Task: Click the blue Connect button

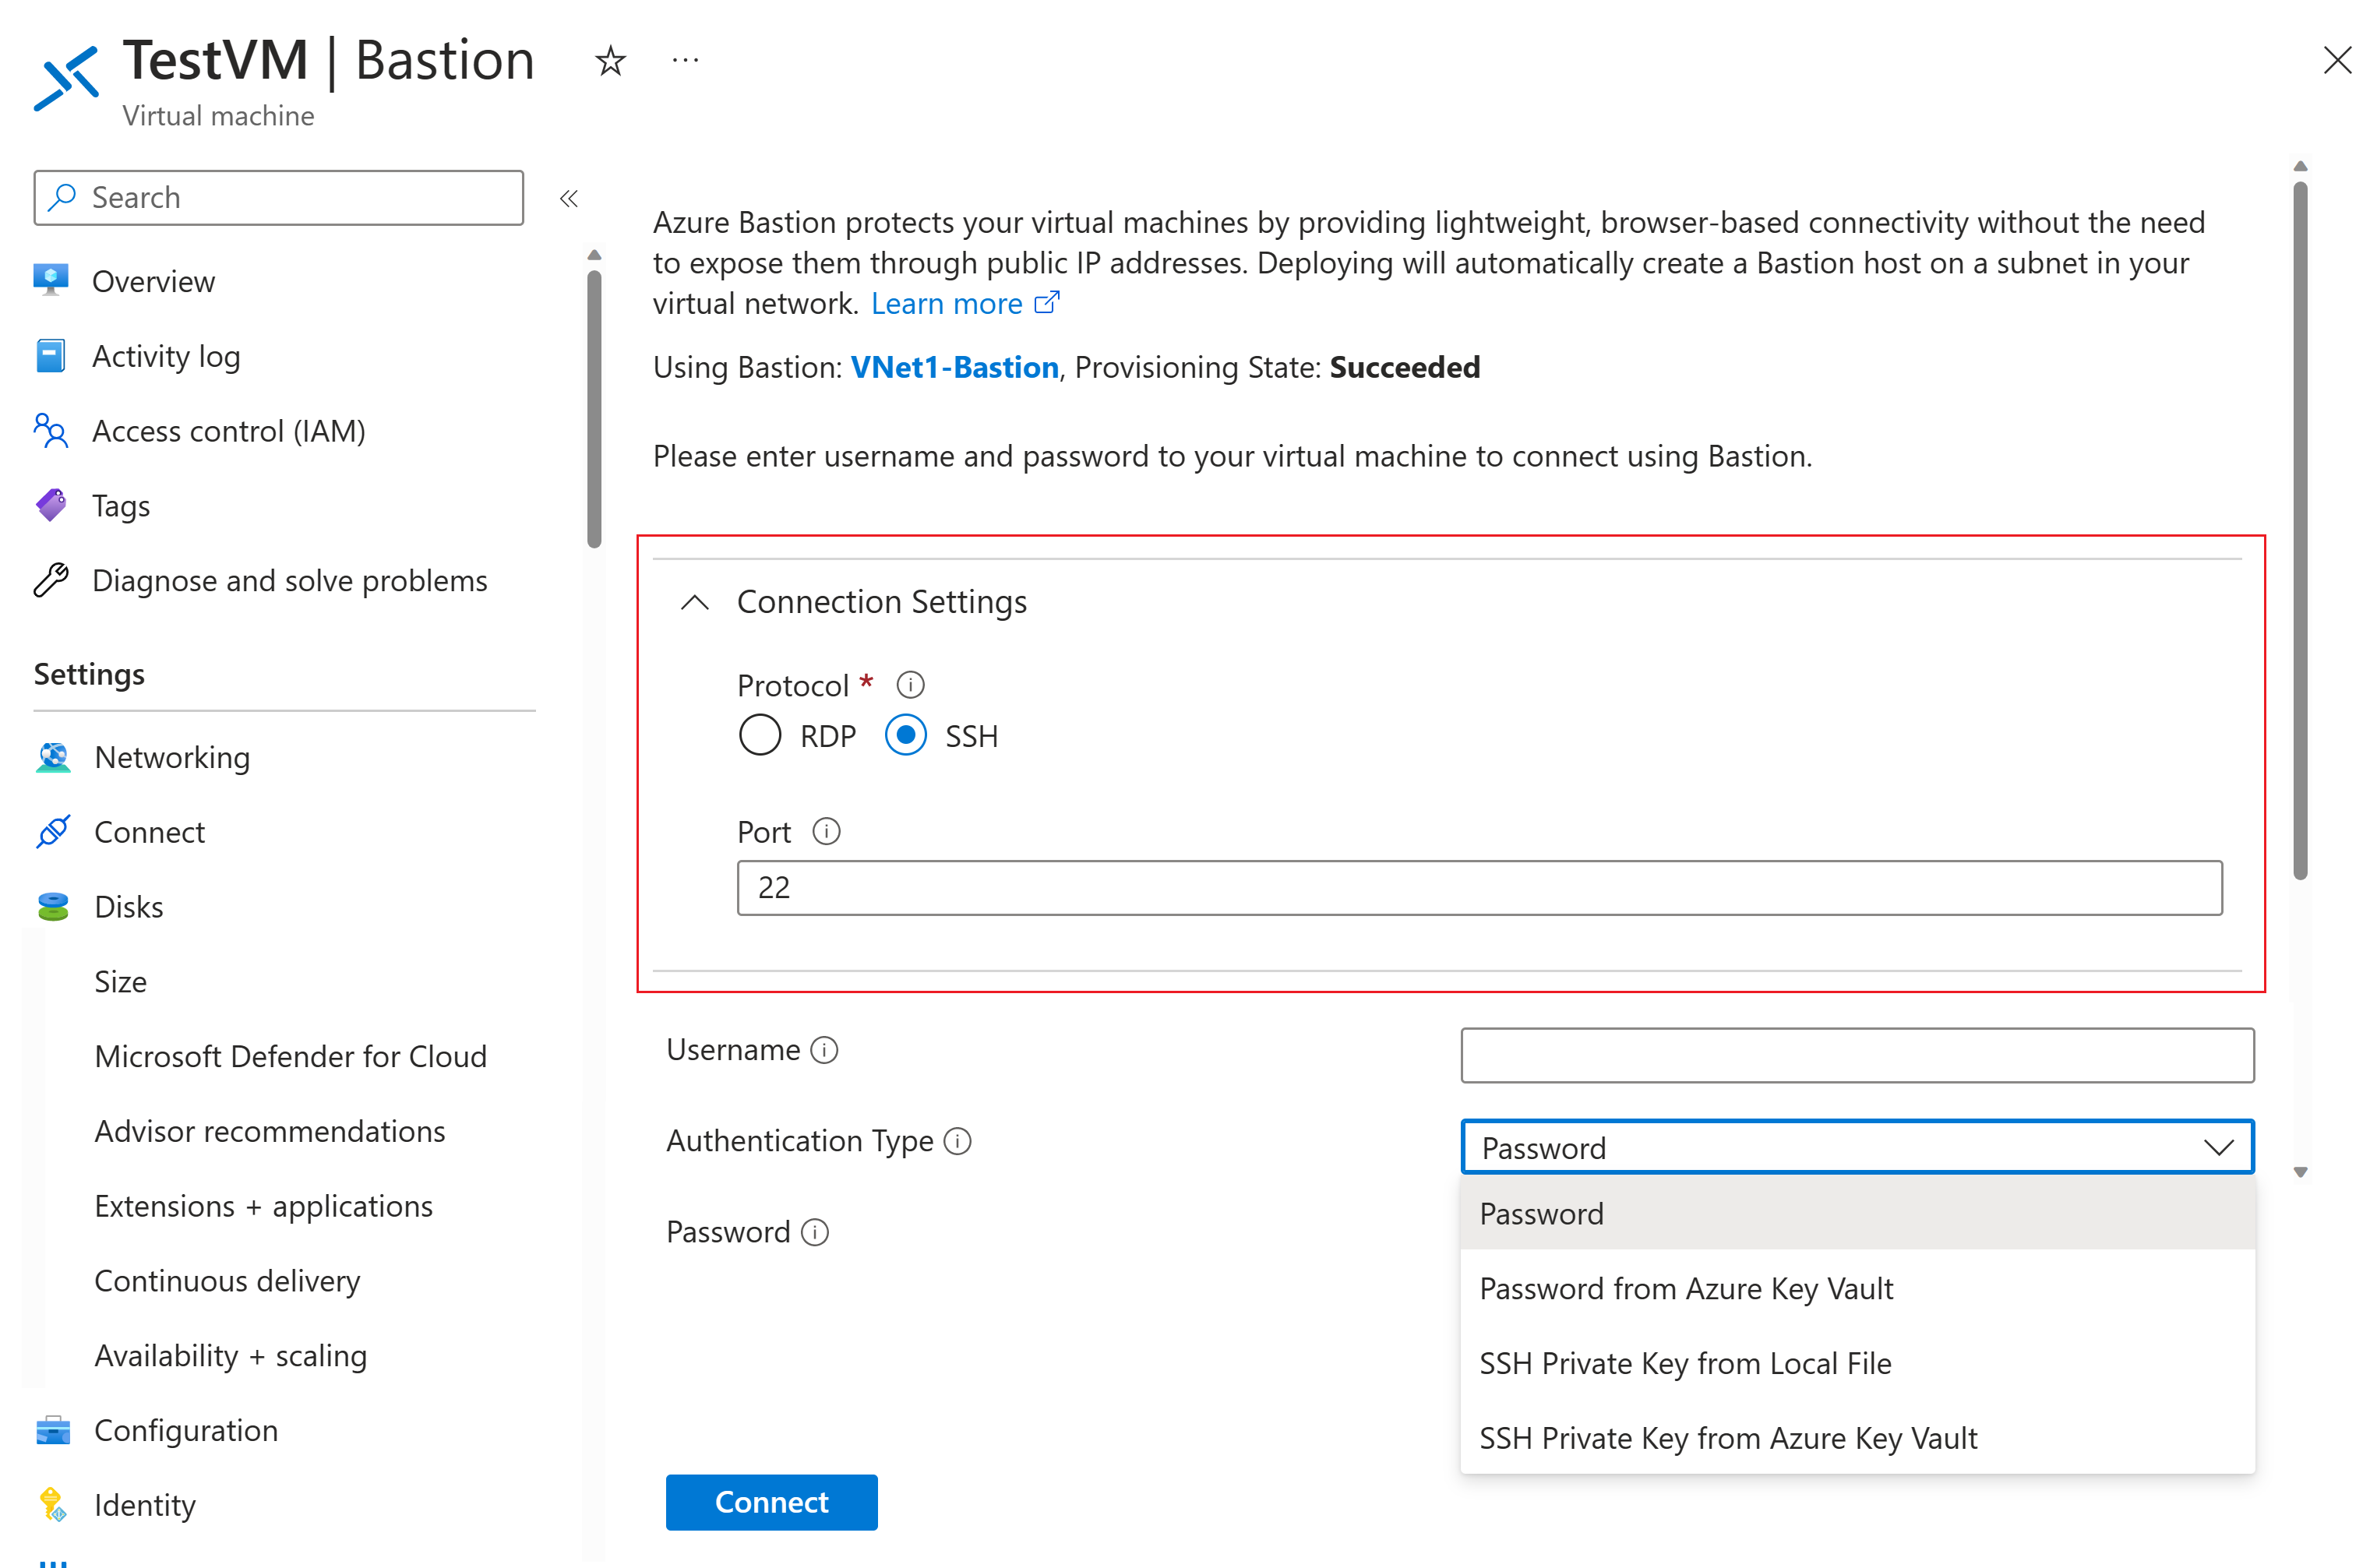Action: pyautogui.click(x=771, y=1502)
